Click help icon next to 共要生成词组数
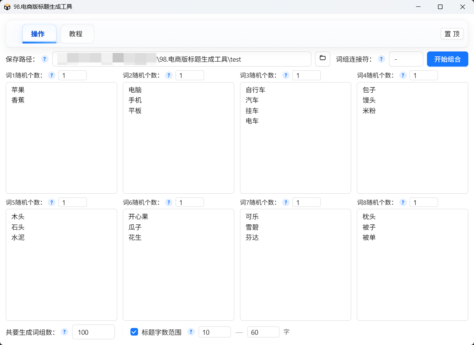 coord(64,332)
